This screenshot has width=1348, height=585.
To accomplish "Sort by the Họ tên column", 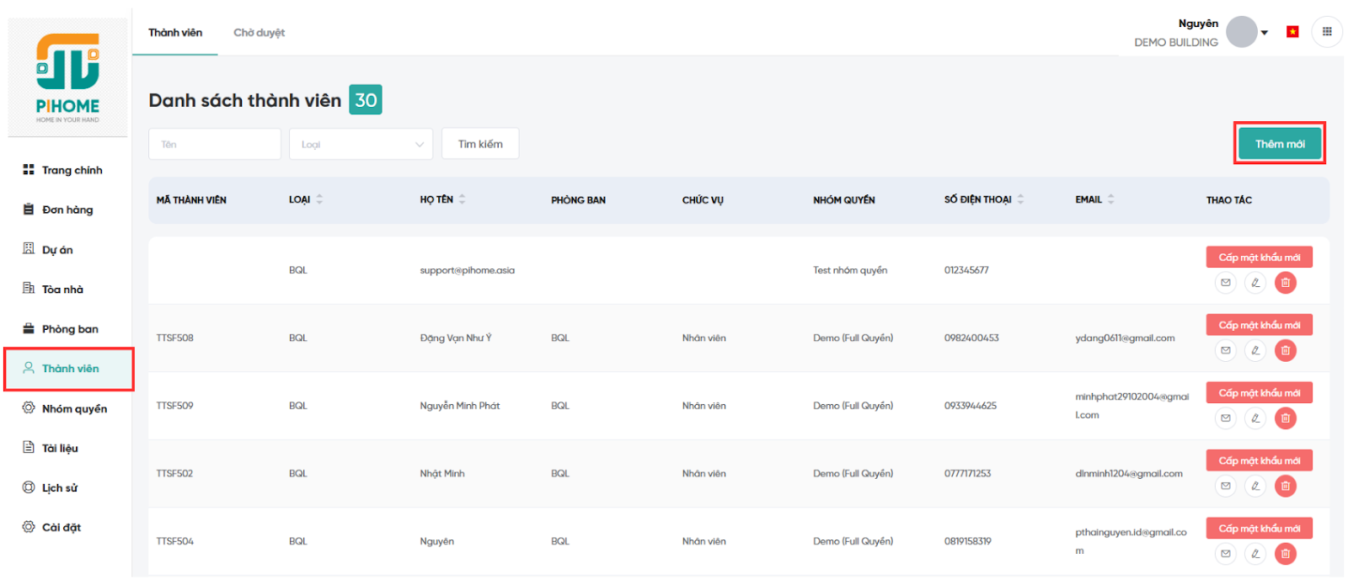I will (x=462, y=199).
